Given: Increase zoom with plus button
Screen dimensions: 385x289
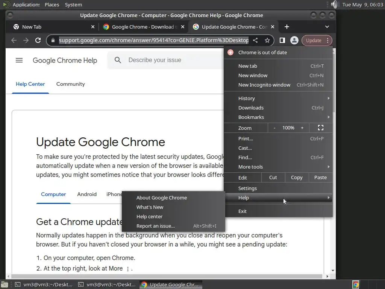Looking at the screenshot, I should [x=302, y=128].
